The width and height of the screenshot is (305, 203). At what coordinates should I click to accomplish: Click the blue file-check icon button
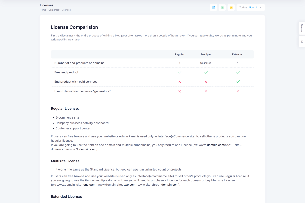click(213, 8)
